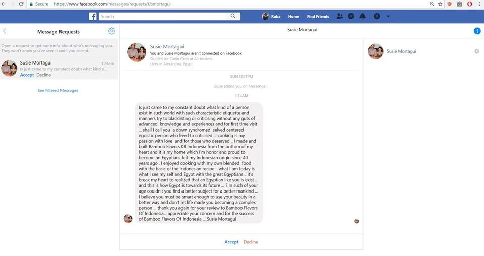Click Decline at bottom of conversation
The height and width of the screenshot is (256, 484).
coord(251,242)
